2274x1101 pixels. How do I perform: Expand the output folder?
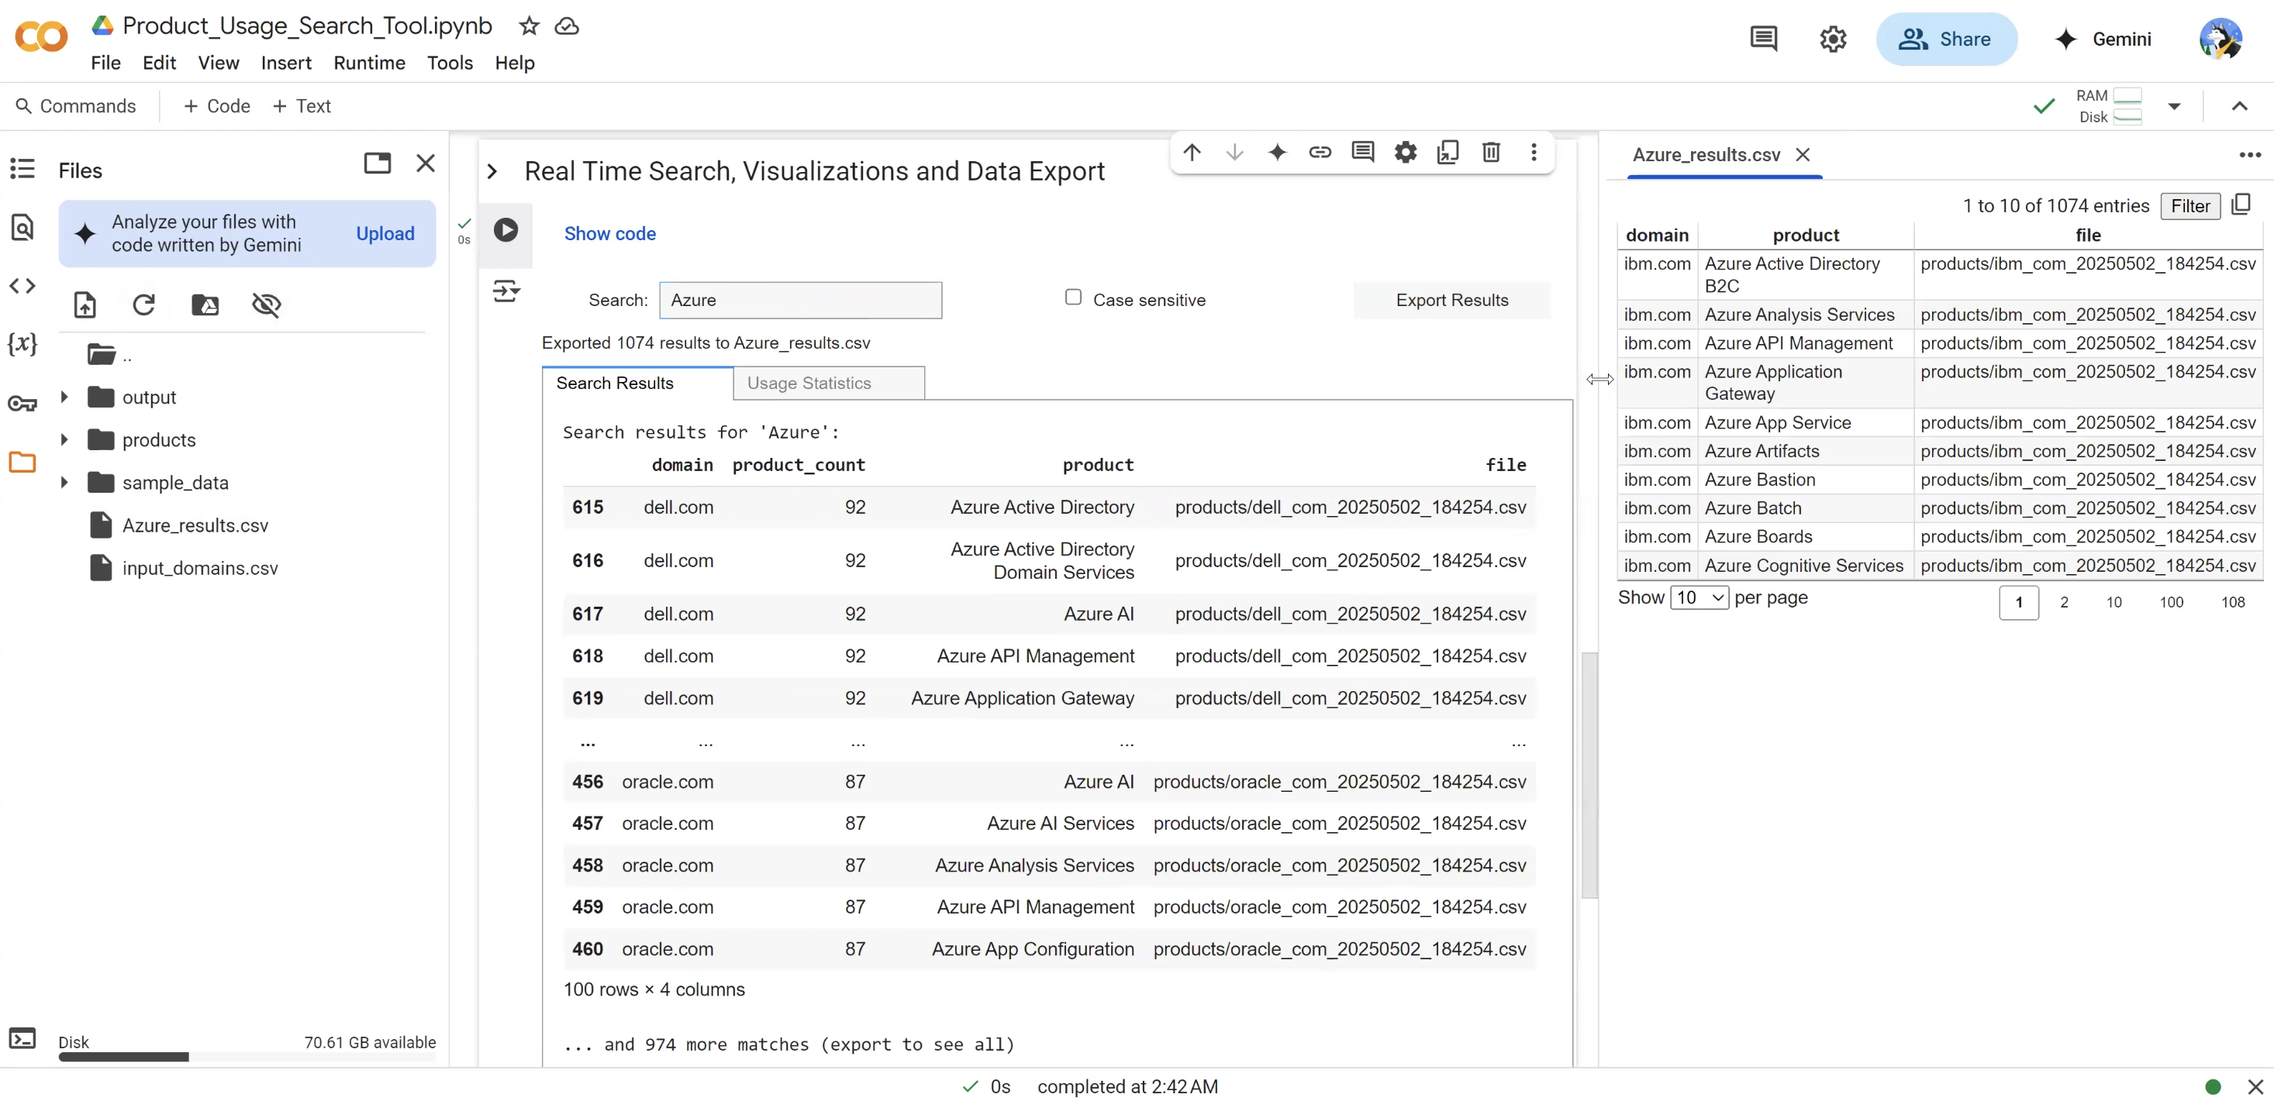pyautogui.click(x=64, y=397)
